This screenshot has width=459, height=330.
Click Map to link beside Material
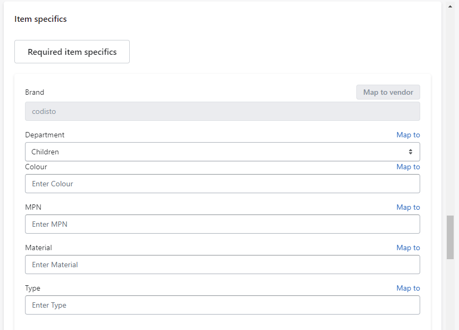[x=408, y=247]
